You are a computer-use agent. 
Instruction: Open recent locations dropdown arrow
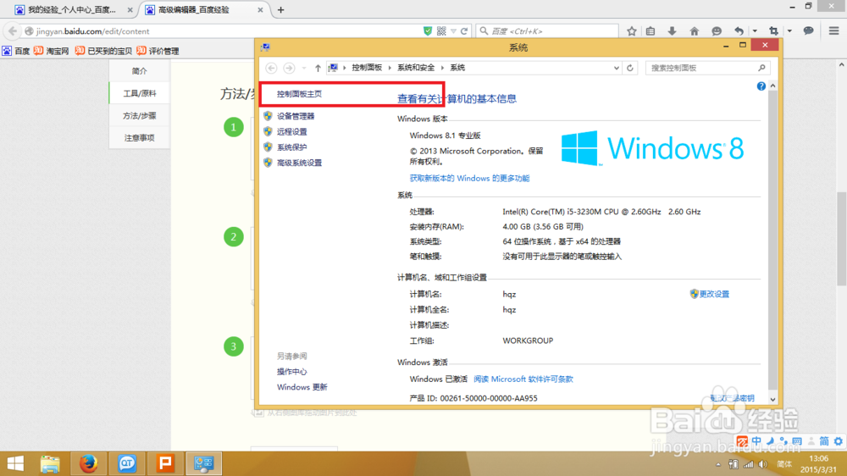click(x=304, y=68)
